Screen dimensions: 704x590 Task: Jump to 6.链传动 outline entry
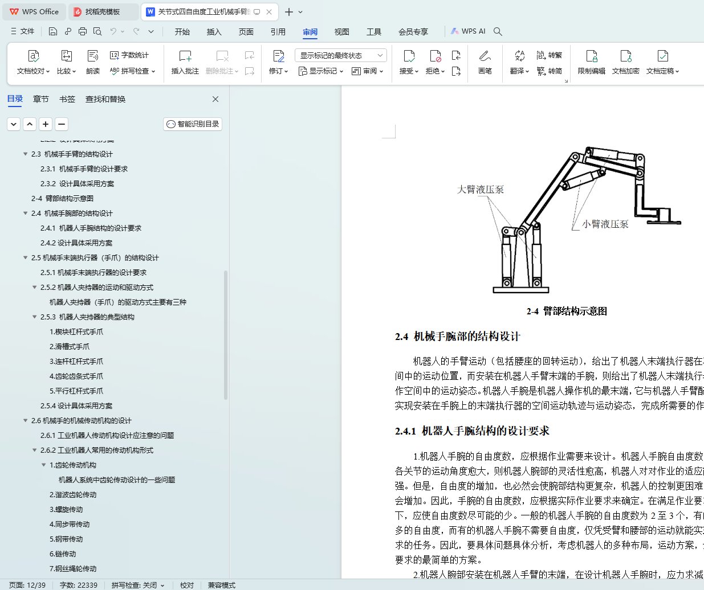coord(63,554)
